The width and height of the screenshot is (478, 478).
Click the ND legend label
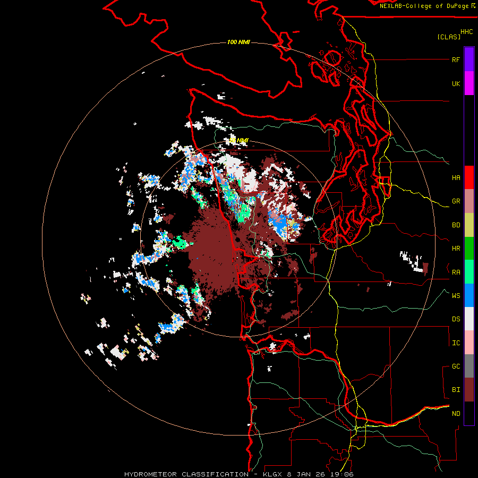point(456,414)
